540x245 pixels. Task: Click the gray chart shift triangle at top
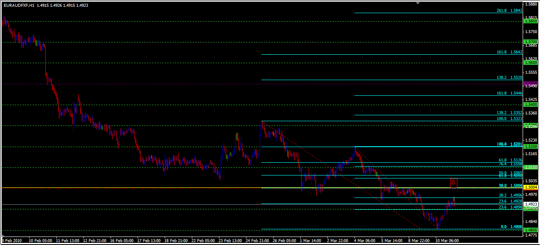tap(418, 3)
